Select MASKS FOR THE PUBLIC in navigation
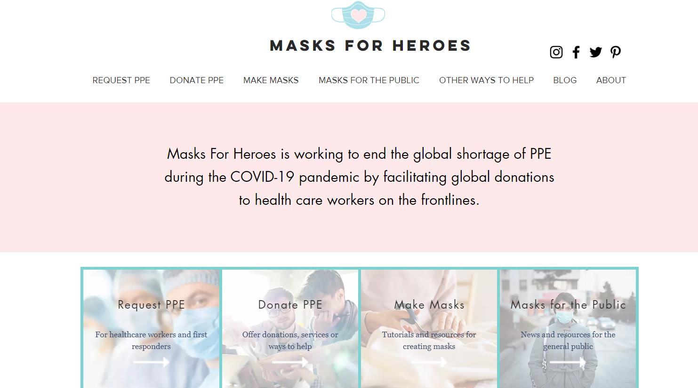 tap(369, 80)
